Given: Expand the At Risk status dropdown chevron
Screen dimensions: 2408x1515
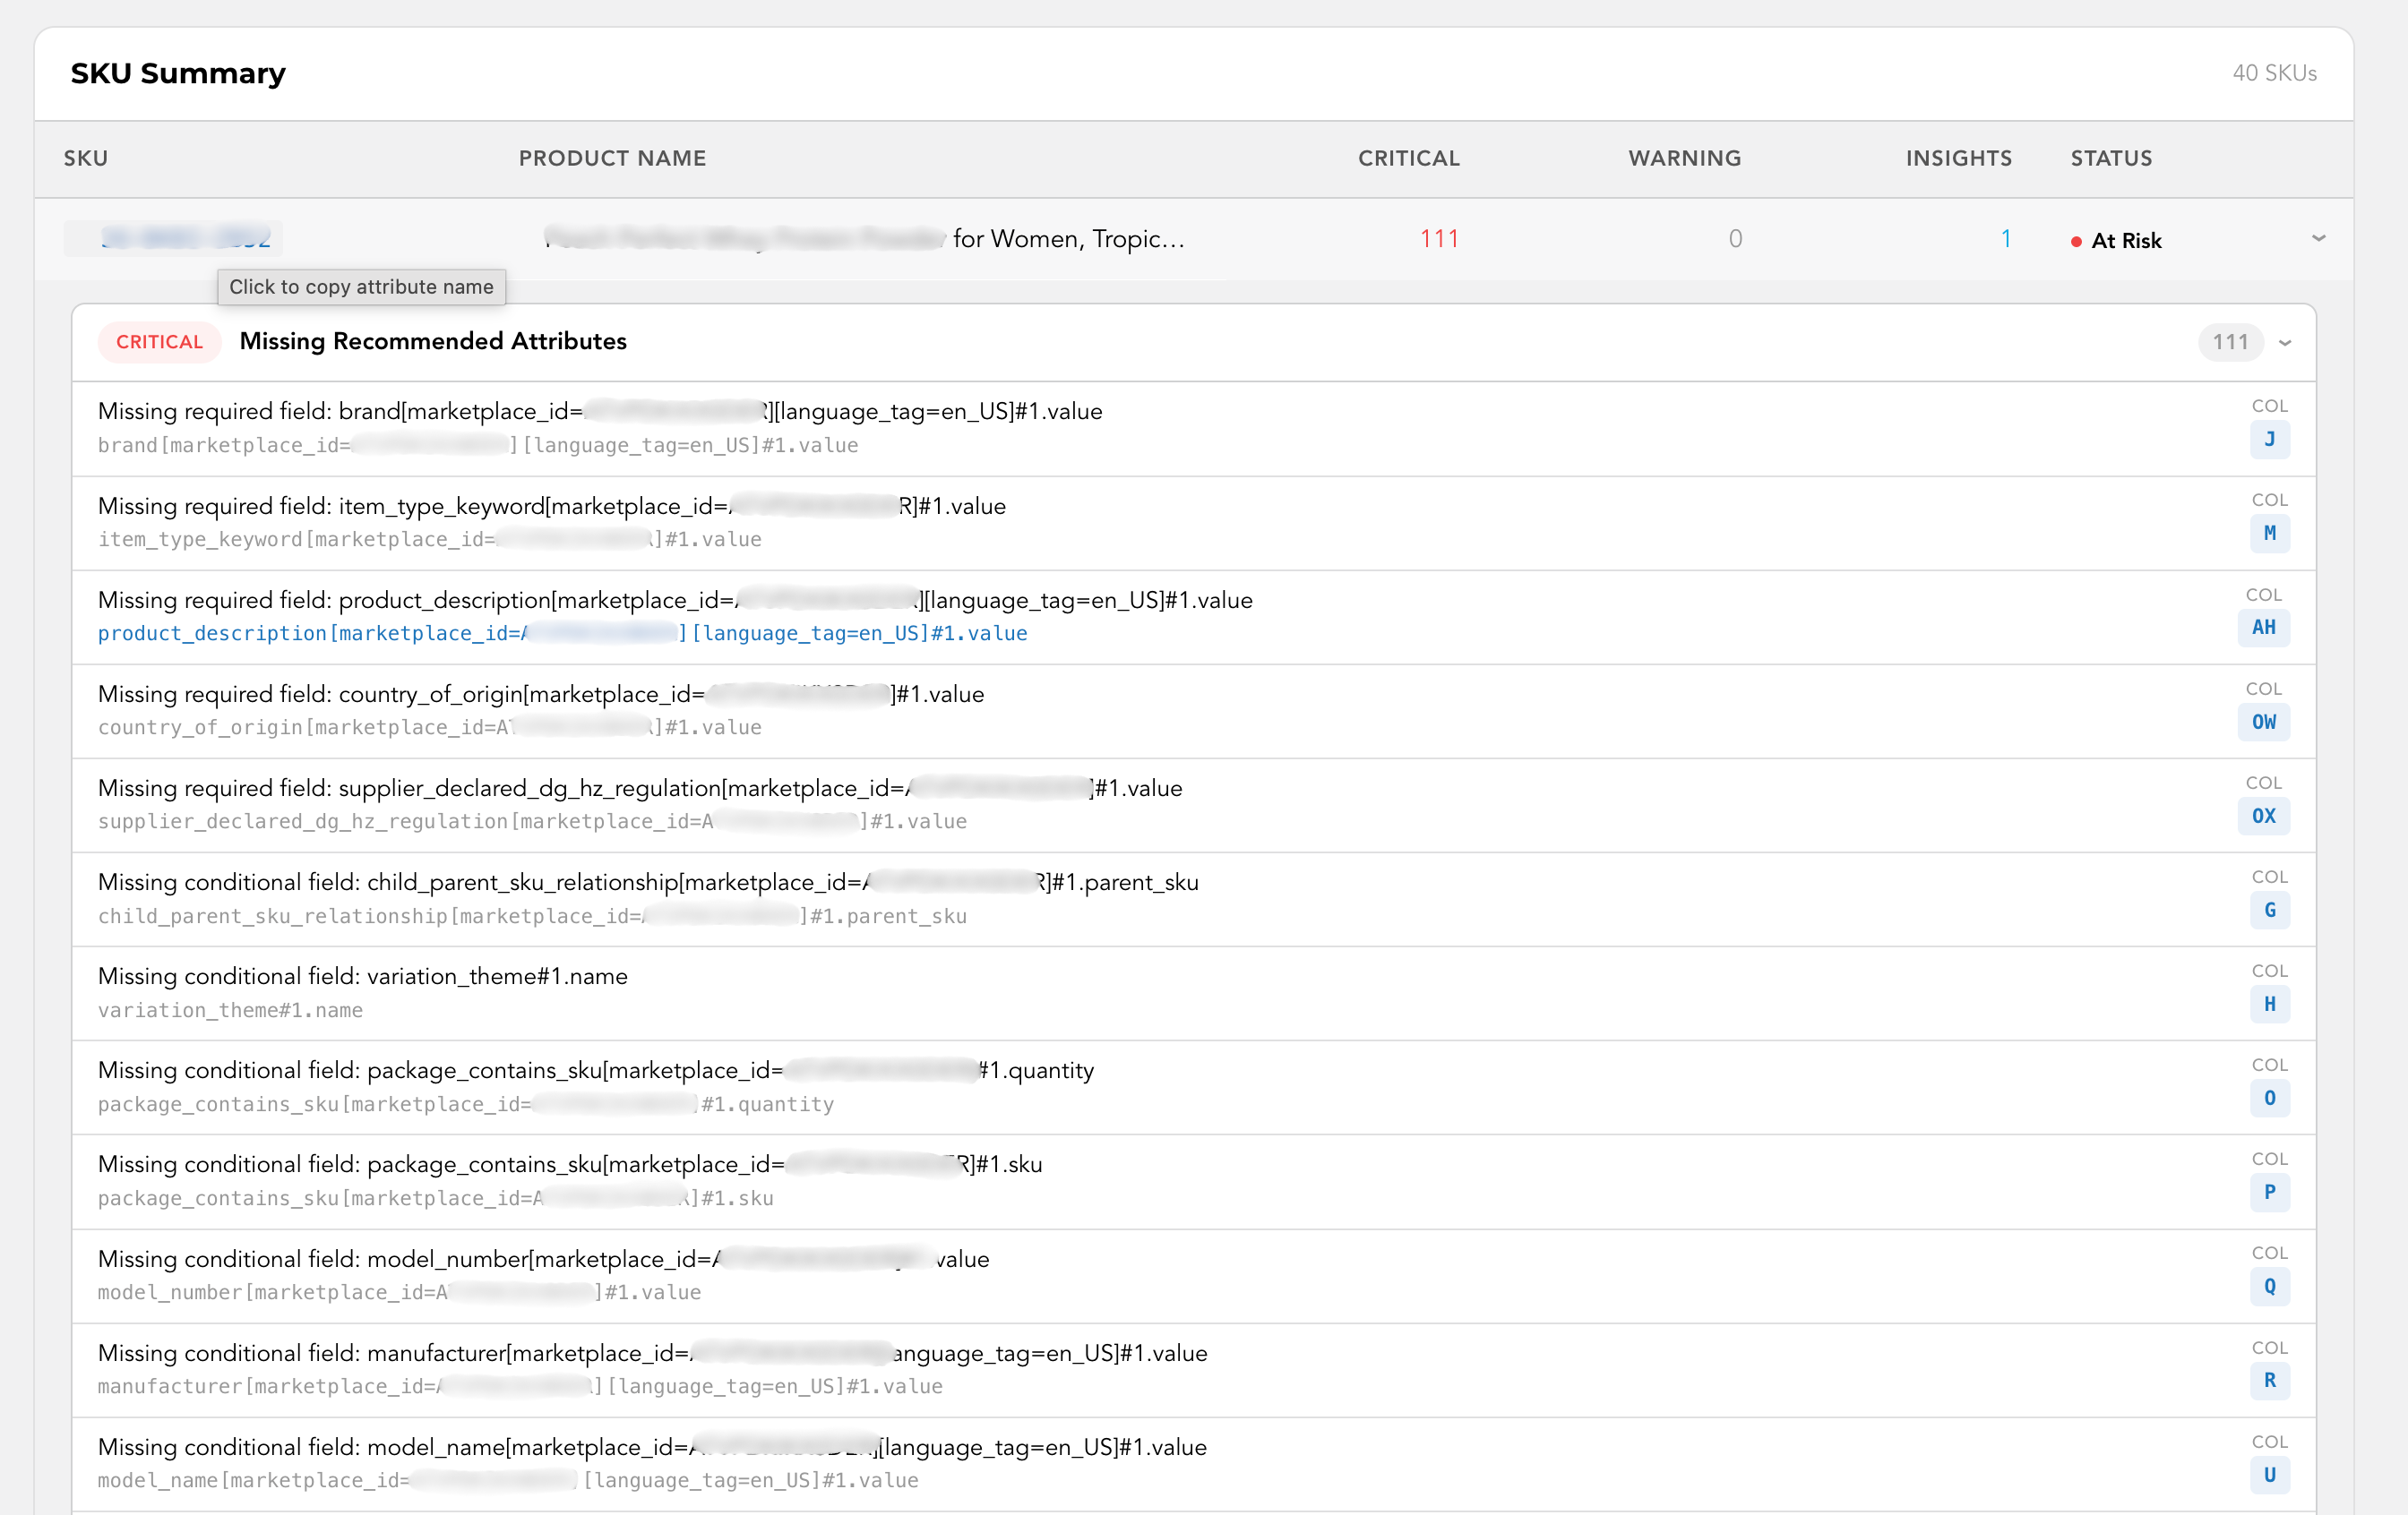Looking at the screenshot, I should (2320, 239).
